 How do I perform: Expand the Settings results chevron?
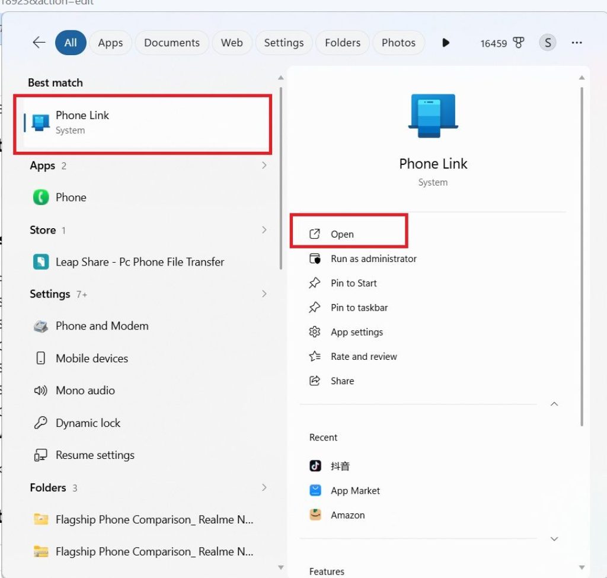pos(264,294)
